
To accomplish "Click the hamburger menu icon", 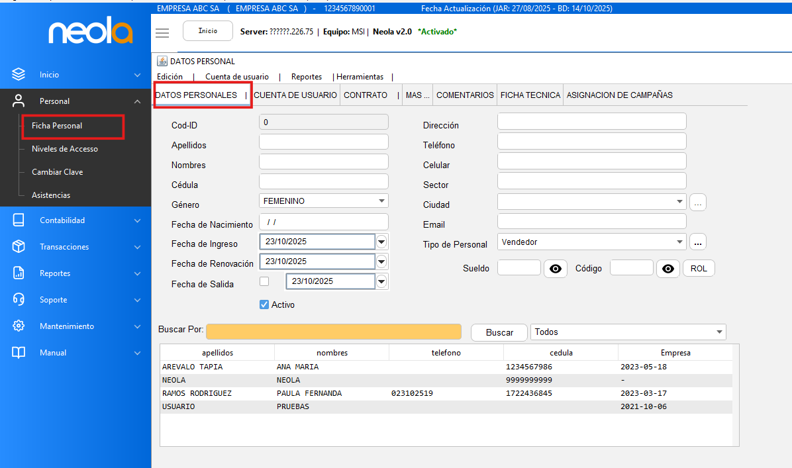I will (162, 33).
